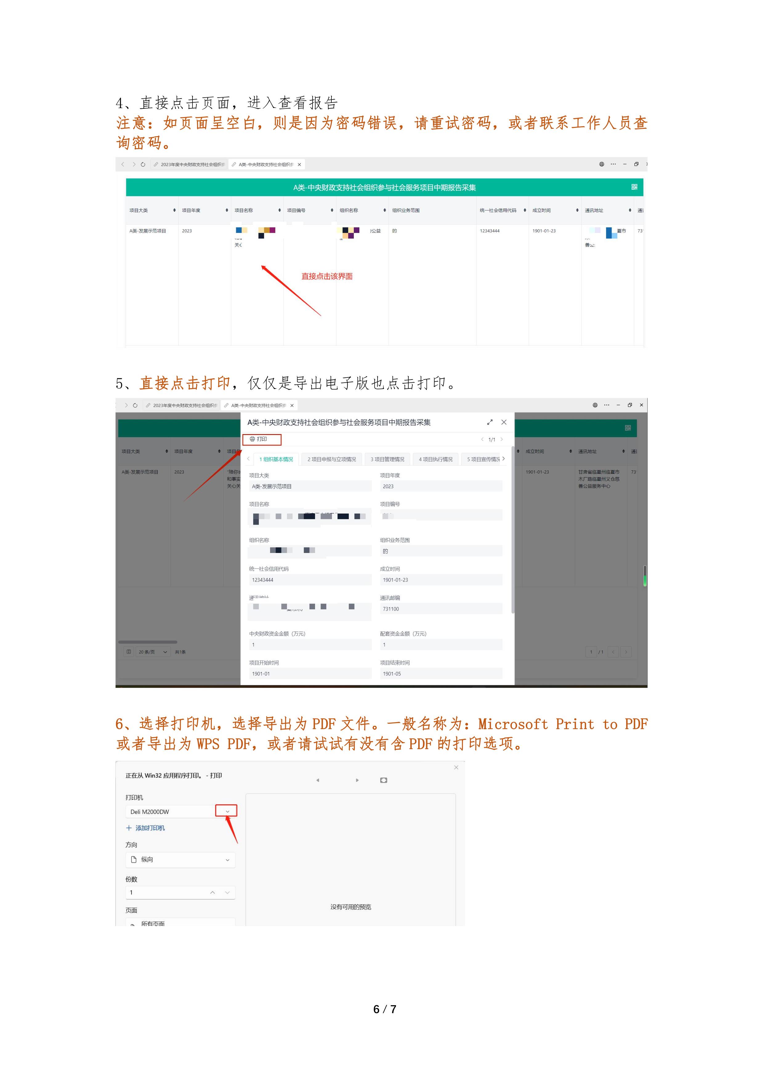
Task: Click the refresh icon in first browser screenshot
Action: point(143,164)
